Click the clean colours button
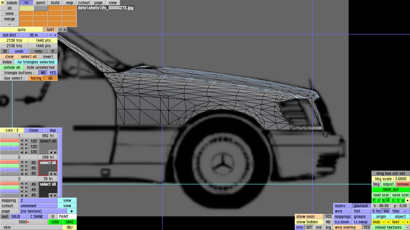 34,130
